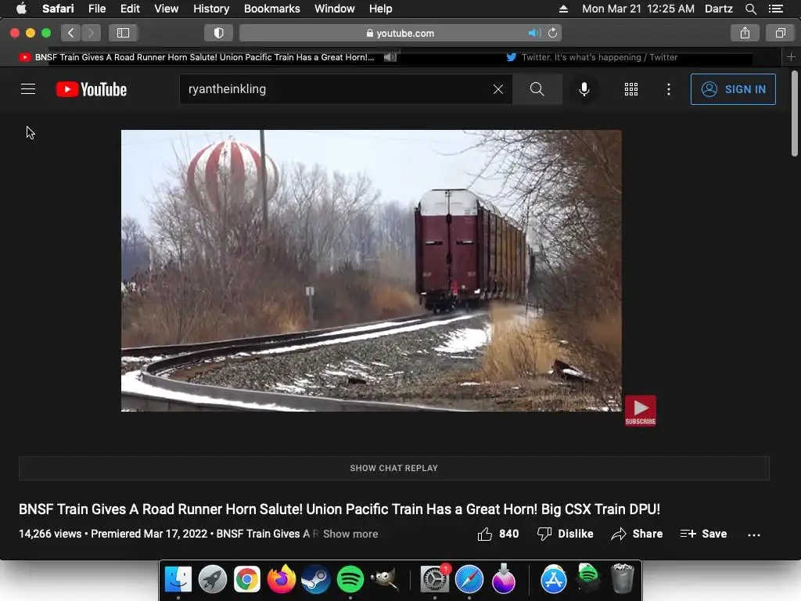This screenshot has height=601, width=801.
Task: Clear the search text with the X
Action: tap(498, 89)
